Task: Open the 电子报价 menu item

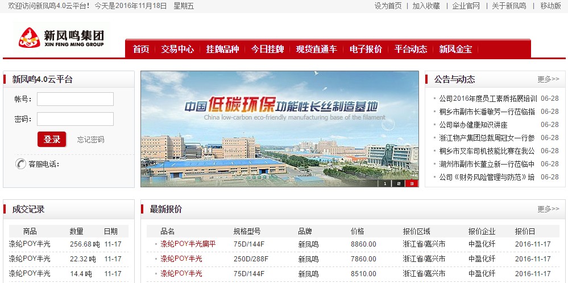Action: [366, 50]
